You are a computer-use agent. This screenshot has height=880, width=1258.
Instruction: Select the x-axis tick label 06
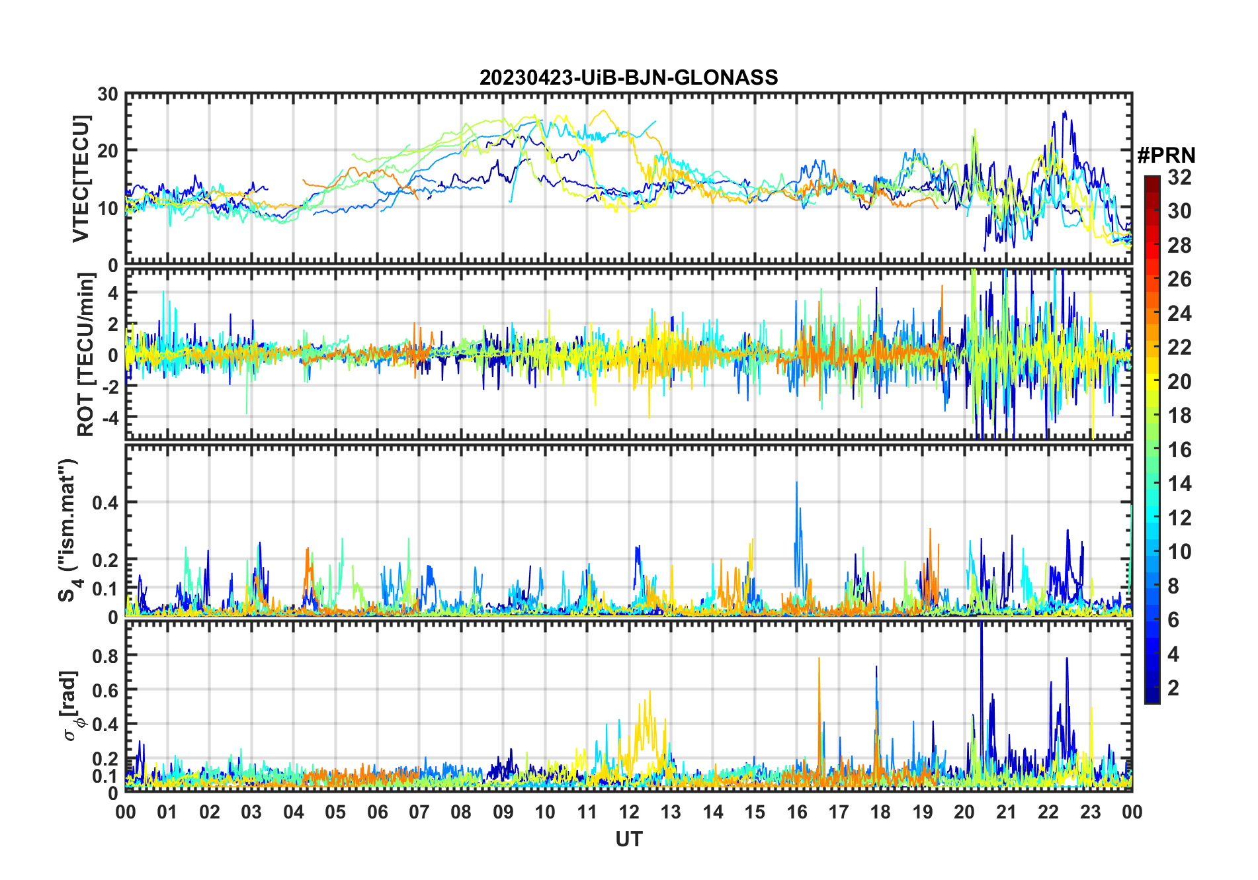point(377,812)
